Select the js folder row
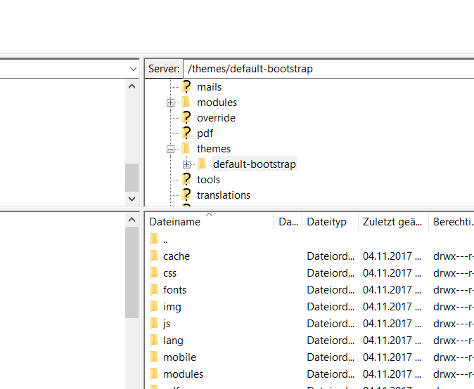474x389 pixels. click(309, 324)
